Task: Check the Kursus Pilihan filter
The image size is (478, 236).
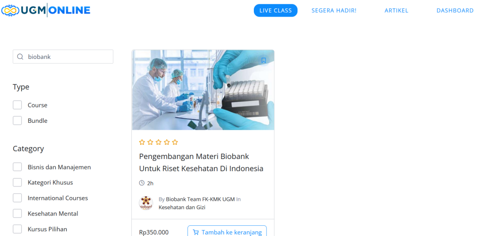Action: [17, 229]
